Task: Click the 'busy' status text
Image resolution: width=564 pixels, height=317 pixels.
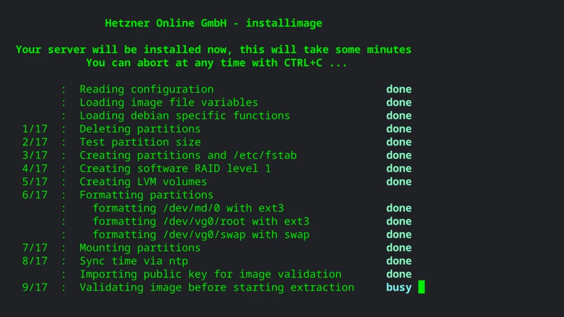Action: point(398,287)
